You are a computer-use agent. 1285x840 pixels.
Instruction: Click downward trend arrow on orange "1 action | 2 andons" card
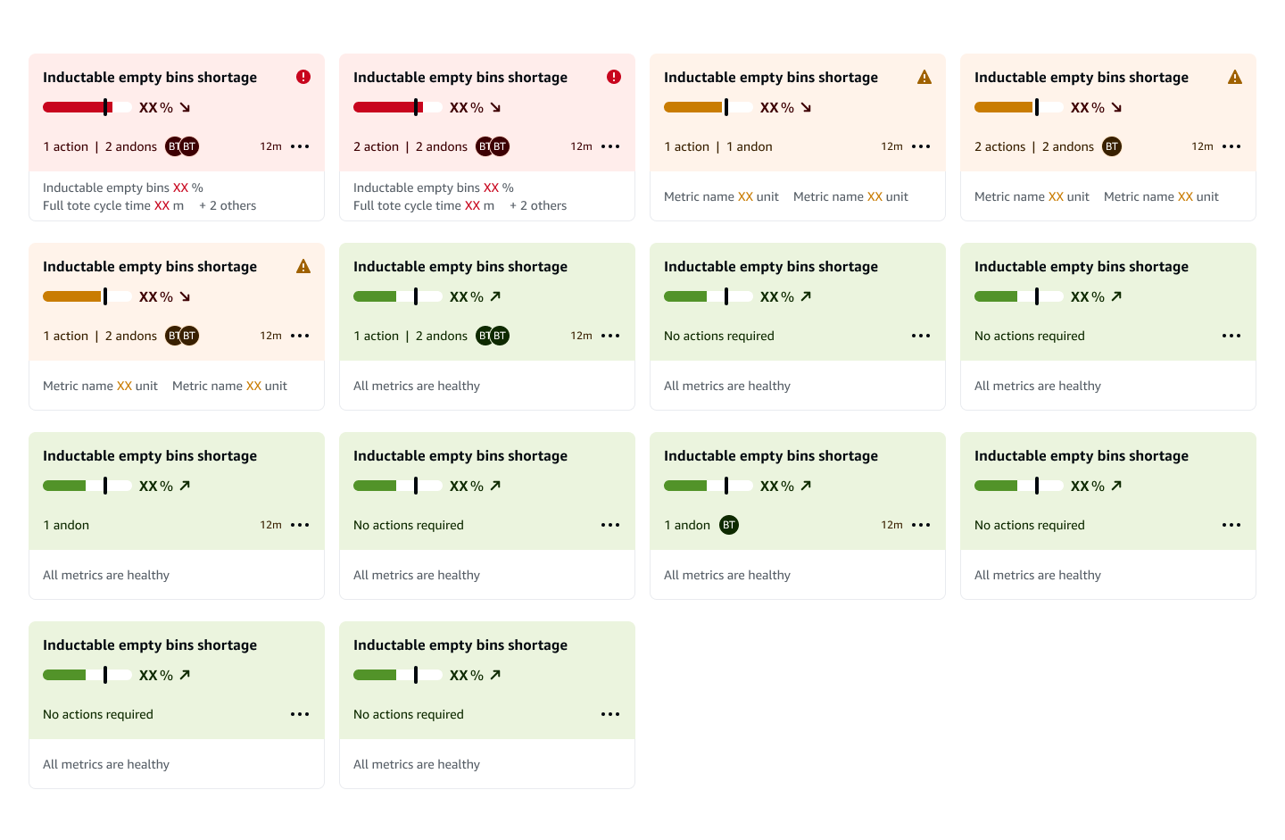click(185, 296)
